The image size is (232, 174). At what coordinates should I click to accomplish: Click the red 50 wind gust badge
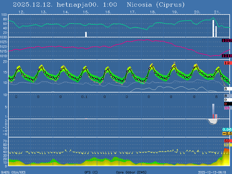click(x=227, y=141)
